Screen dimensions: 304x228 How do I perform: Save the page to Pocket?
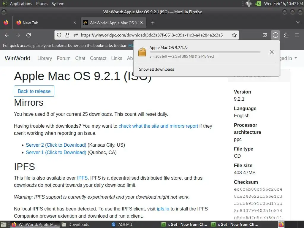tap(265, 35)
